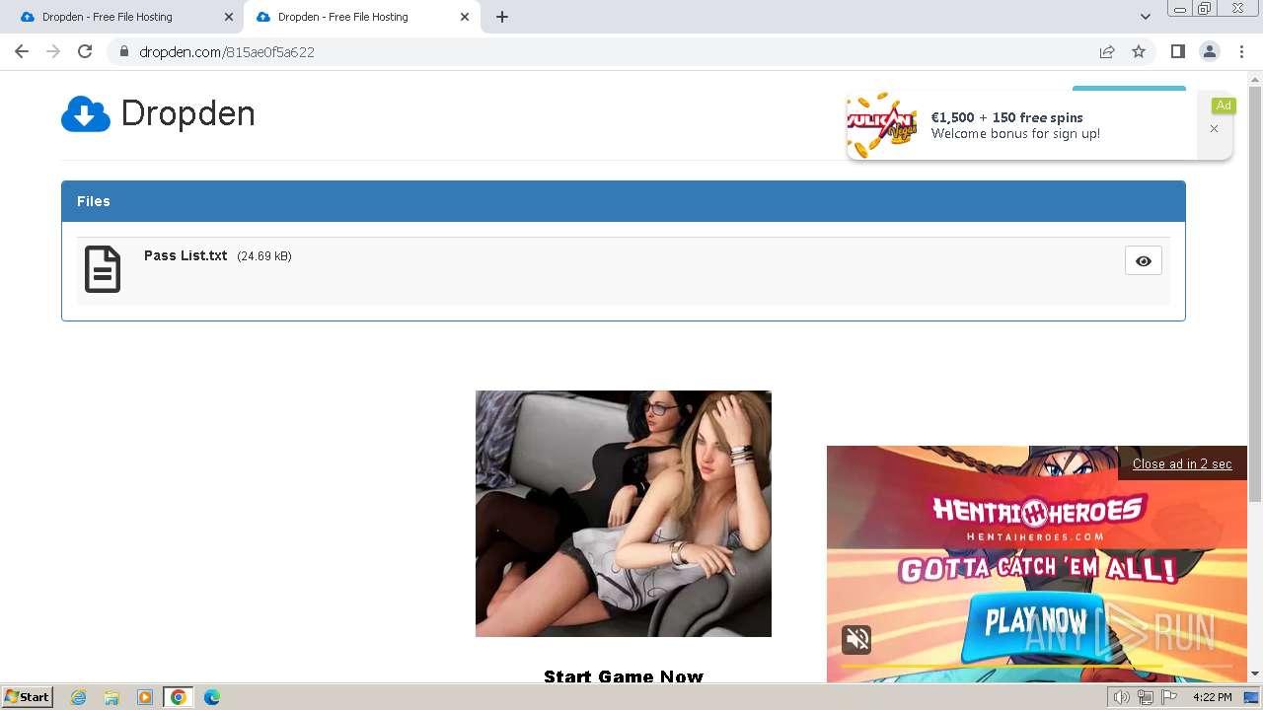Click the Hentai Heroes ad logo

coord(1039,517)
